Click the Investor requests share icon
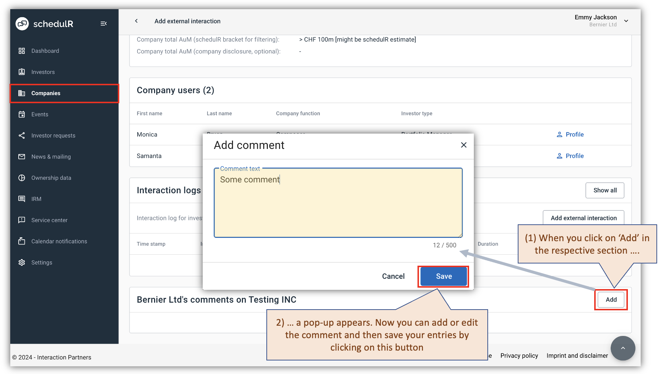This screenshot has width=663, height=374. (22, 135)
